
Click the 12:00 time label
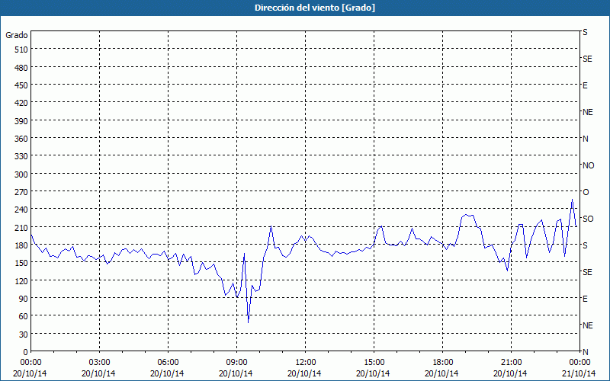click(306, 363)
